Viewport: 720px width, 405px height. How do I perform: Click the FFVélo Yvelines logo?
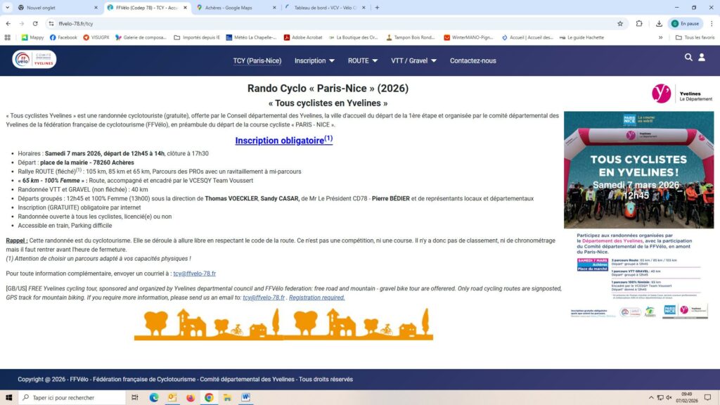(34, 60)
